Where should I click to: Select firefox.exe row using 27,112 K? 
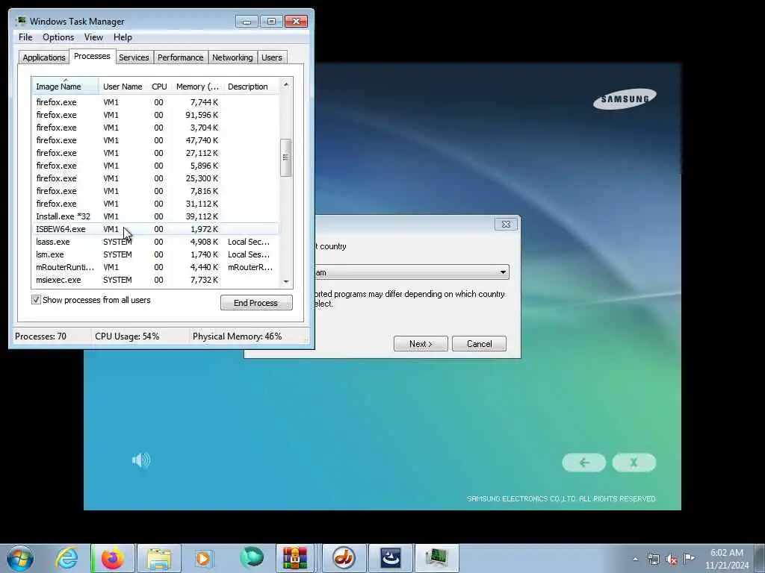pos(156,153)
